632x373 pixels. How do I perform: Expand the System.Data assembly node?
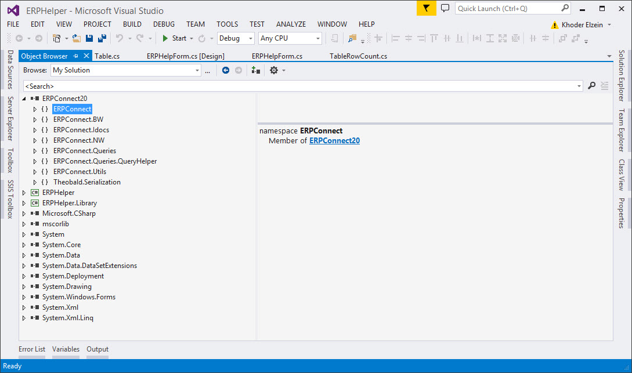click(x=24, y=255)
